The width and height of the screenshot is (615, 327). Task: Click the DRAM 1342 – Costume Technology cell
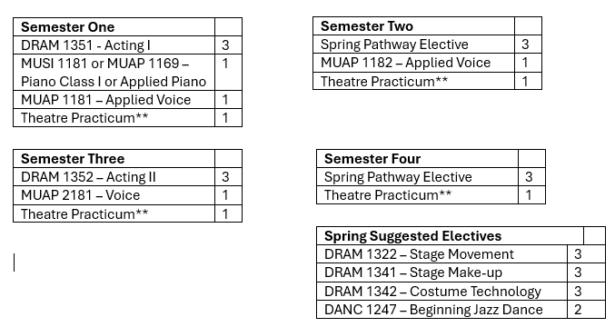tap(442, 292)
